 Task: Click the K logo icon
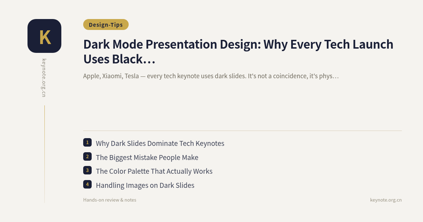pyautogui.click(x=44, y=36)
